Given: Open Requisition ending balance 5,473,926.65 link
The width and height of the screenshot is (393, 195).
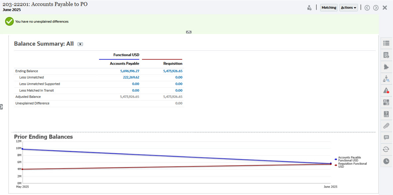Looking at the screenshot, I should tap(173, 71).
